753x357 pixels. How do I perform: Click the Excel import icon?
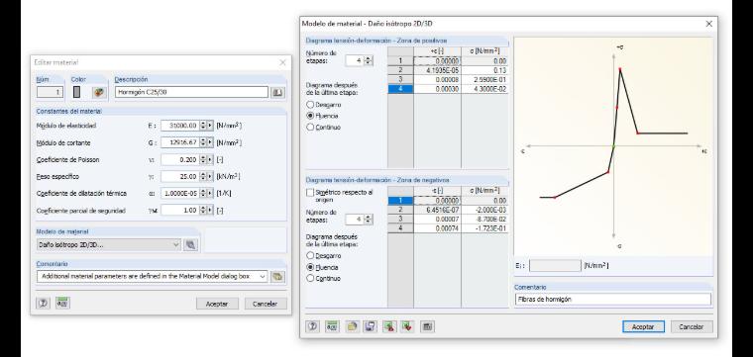click(408, 326)
